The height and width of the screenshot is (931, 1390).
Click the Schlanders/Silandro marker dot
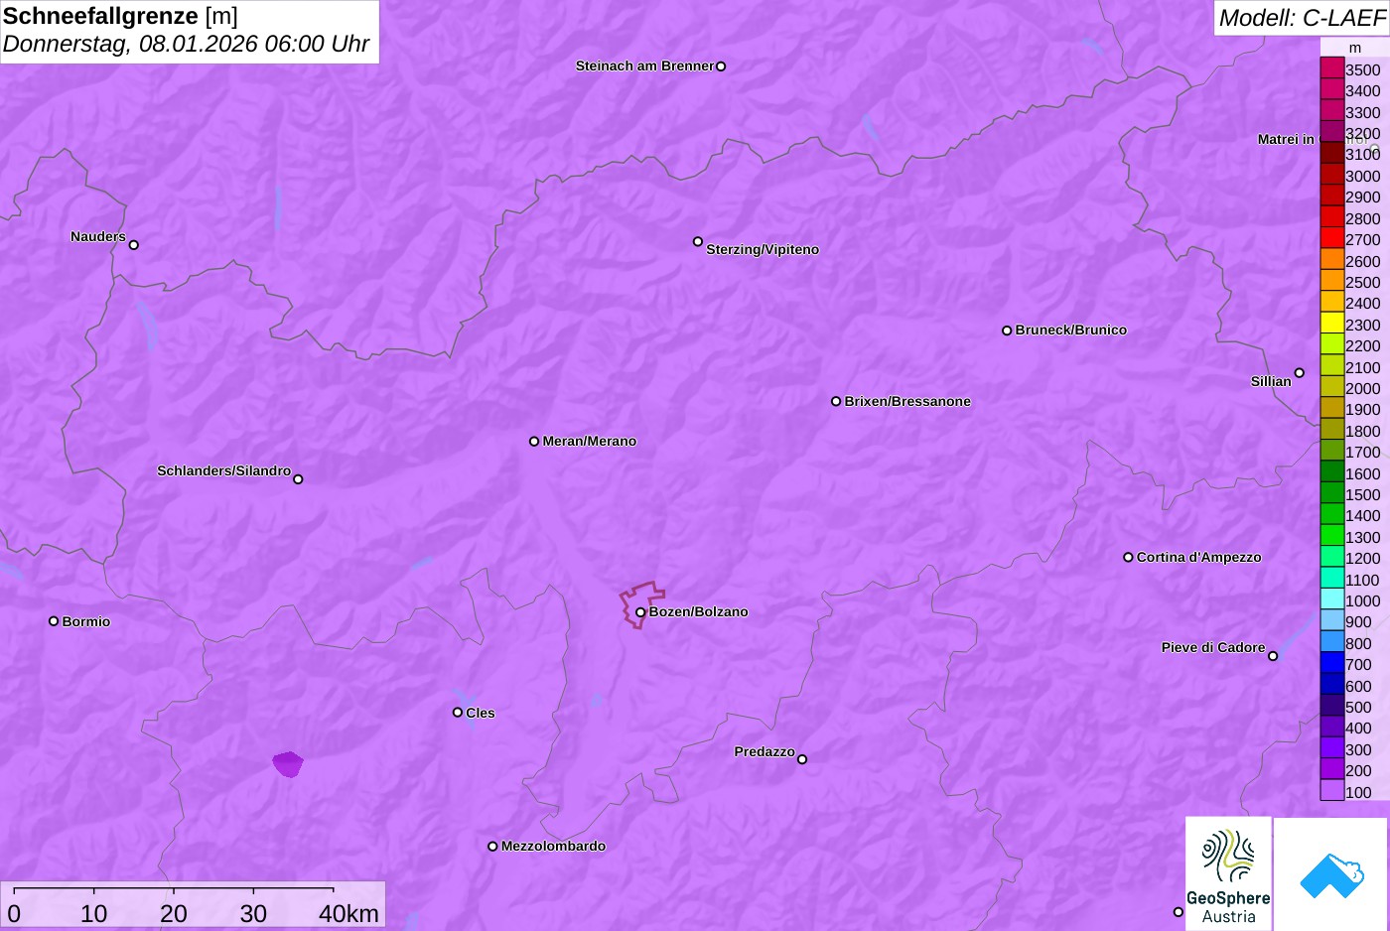tap(298, 479)
